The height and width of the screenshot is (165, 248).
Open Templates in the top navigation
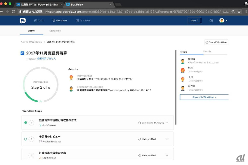[x=82, y=20]
